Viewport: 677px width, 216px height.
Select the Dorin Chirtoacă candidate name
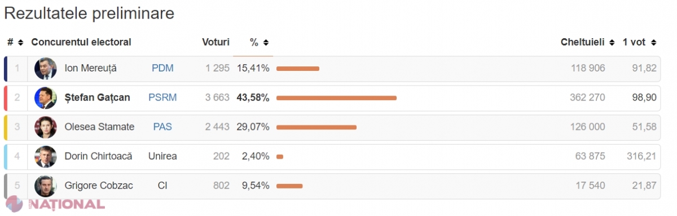tap(99, 156)
